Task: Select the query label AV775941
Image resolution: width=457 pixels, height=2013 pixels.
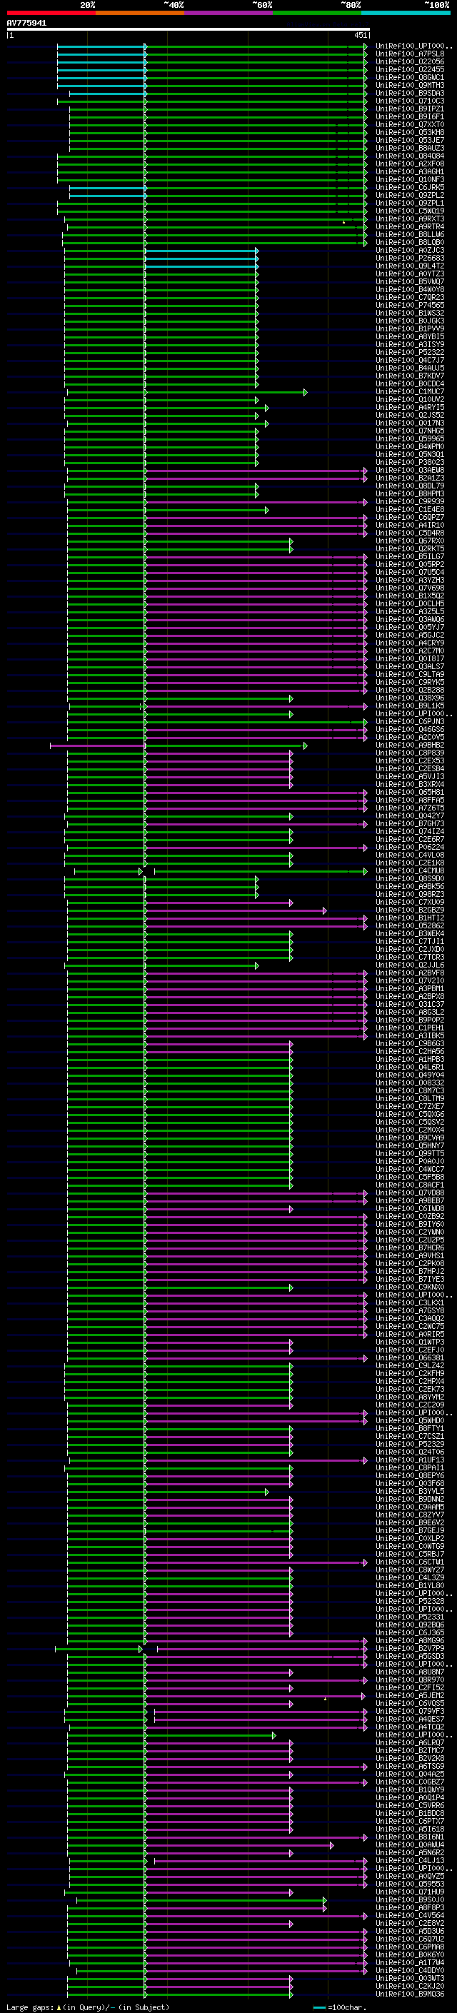Action: pos(26,24)
